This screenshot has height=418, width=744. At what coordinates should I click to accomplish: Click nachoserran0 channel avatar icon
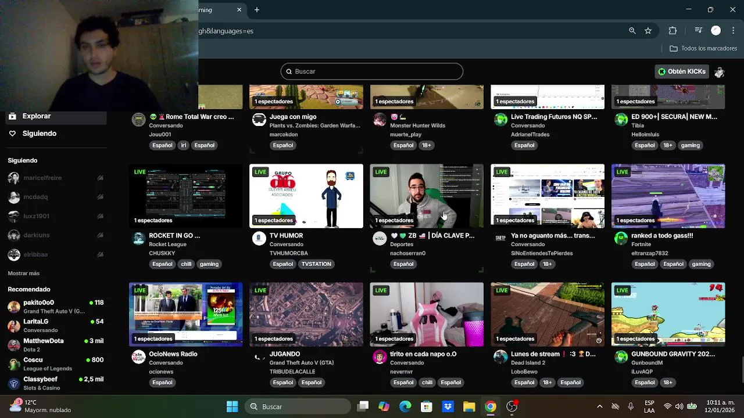pyautogui.click(x=380, y=239)
